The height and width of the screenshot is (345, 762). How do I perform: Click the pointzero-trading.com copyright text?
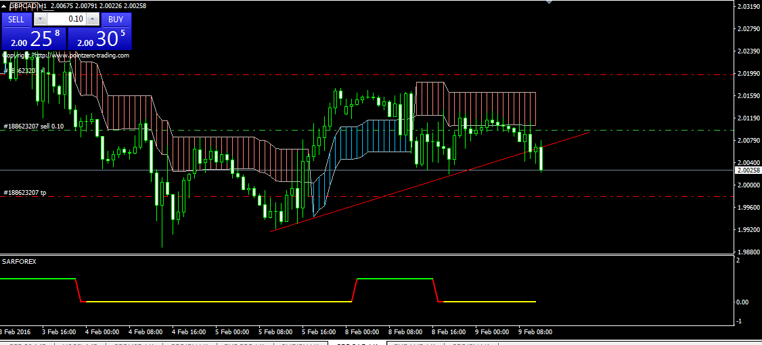[x=66, y=55]
